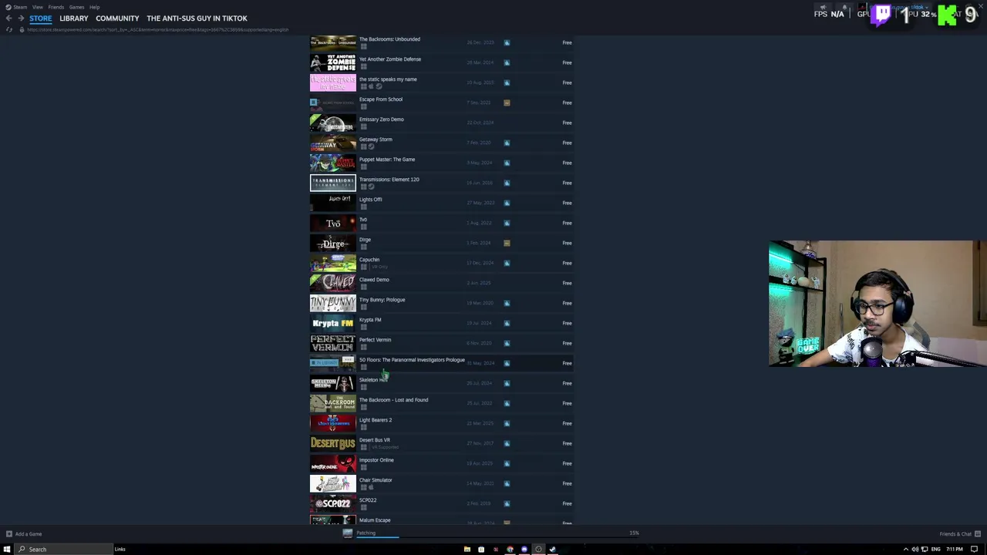
Task: Open the Tvö game thumbnail
Action: (x=333, y=223)
